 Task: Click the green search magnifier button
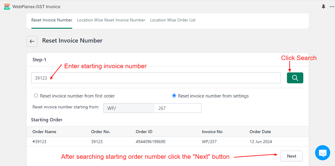coord(295,78)
